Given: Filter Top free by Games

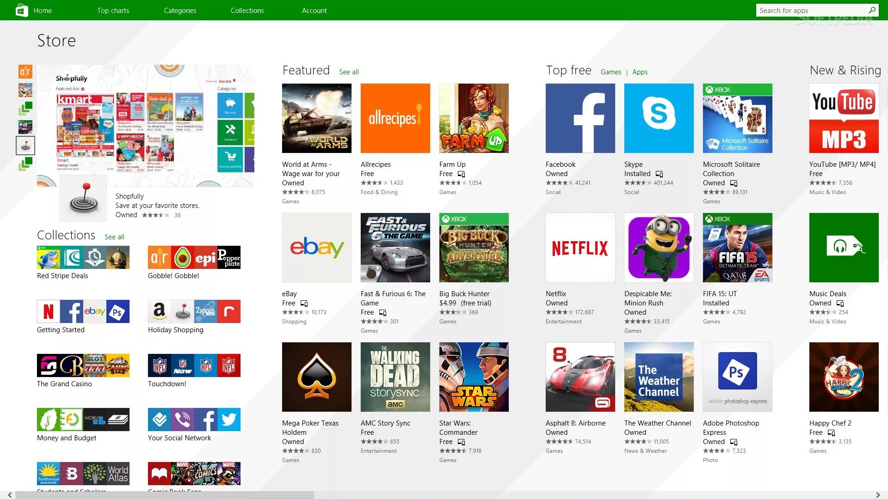Looking at the screenshot, I should click(610, 72).
